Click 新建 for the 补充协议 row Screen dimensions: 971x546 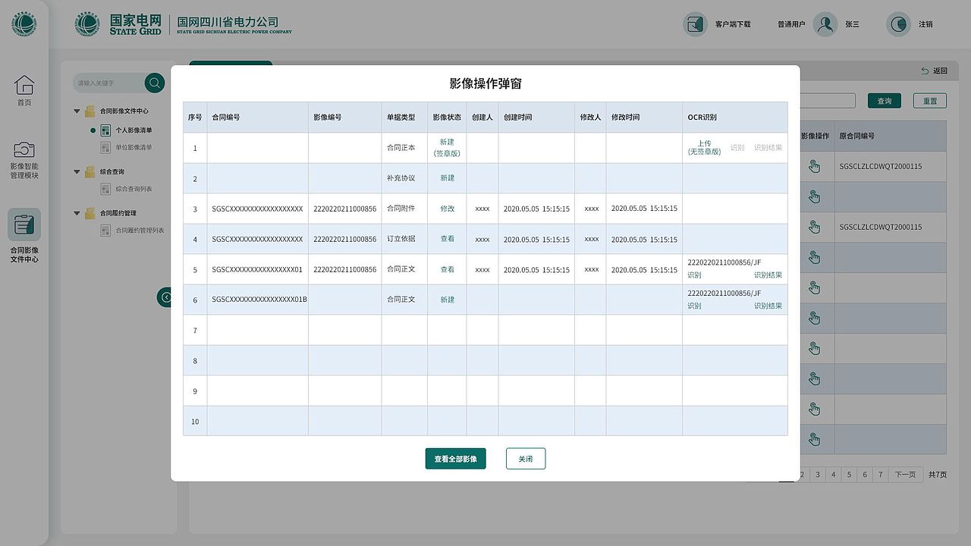click(448, 178)
